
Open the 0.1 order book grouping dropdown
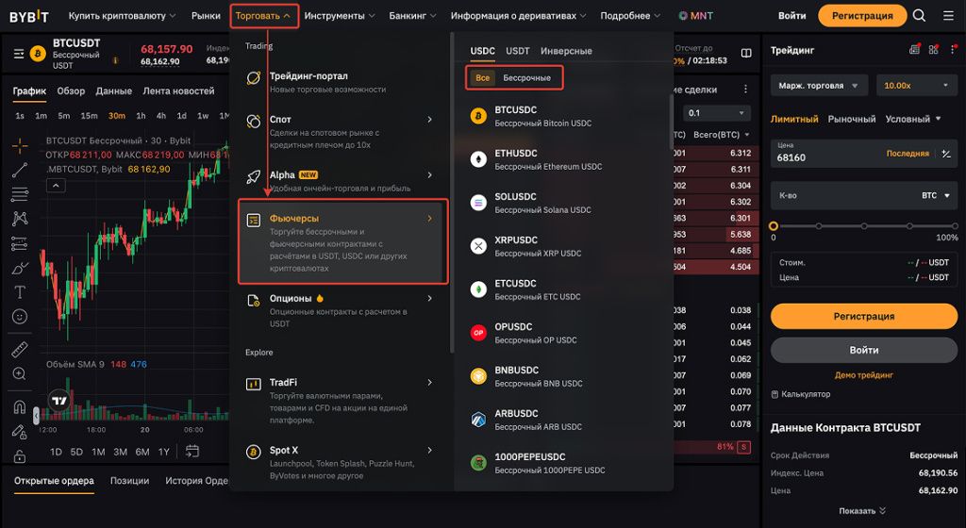click(x=717, y=113)
